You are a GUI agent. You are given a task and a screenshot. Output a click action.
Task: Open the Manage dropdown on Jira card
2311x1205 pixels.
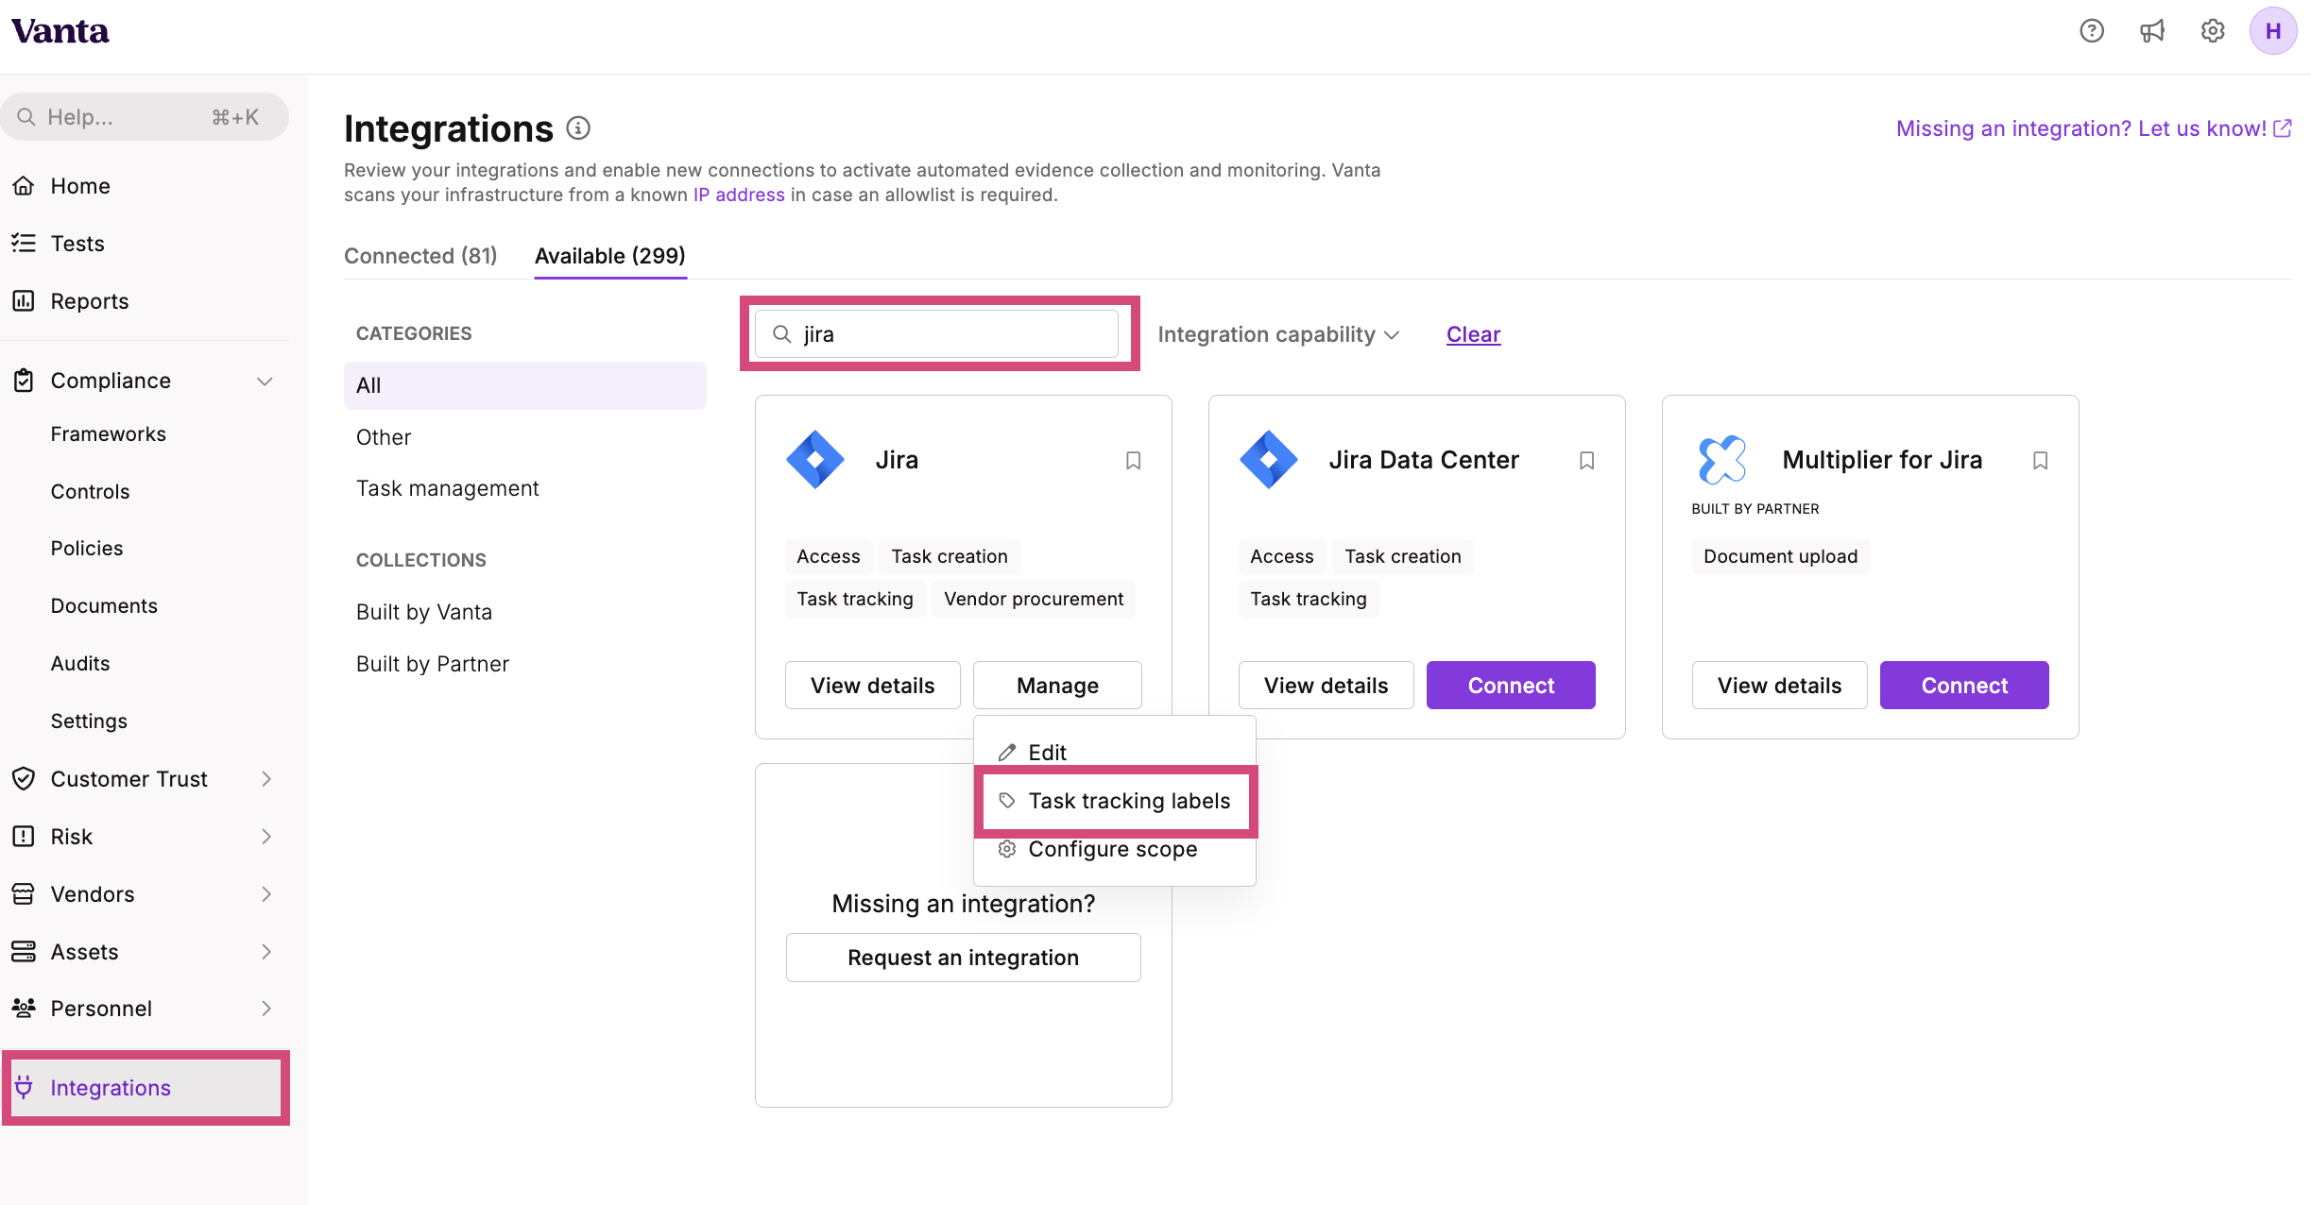tap(1057, 686)
